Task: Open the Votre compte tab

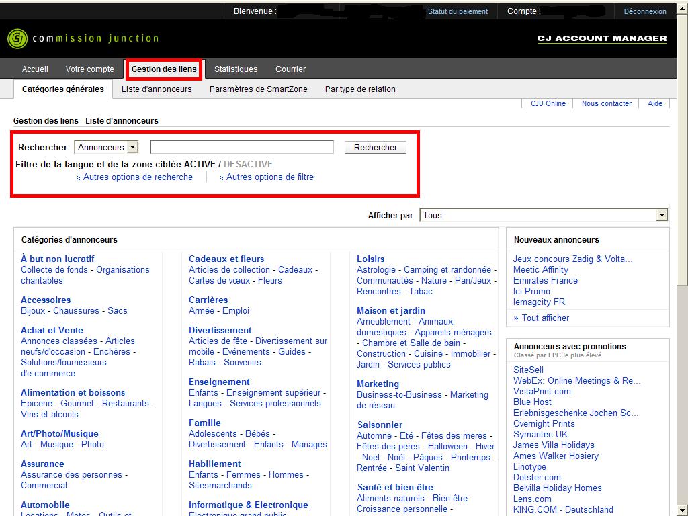Action: point(89,69)
